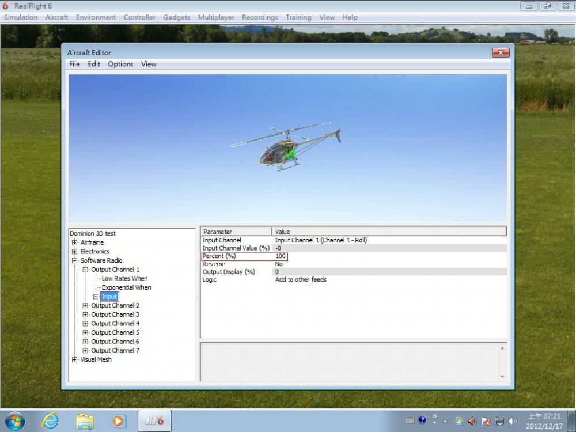Image resolution: width=576 pixels, height=432 pixels.
Task: Expand Output Channel 2
Action: pos(85,306)
